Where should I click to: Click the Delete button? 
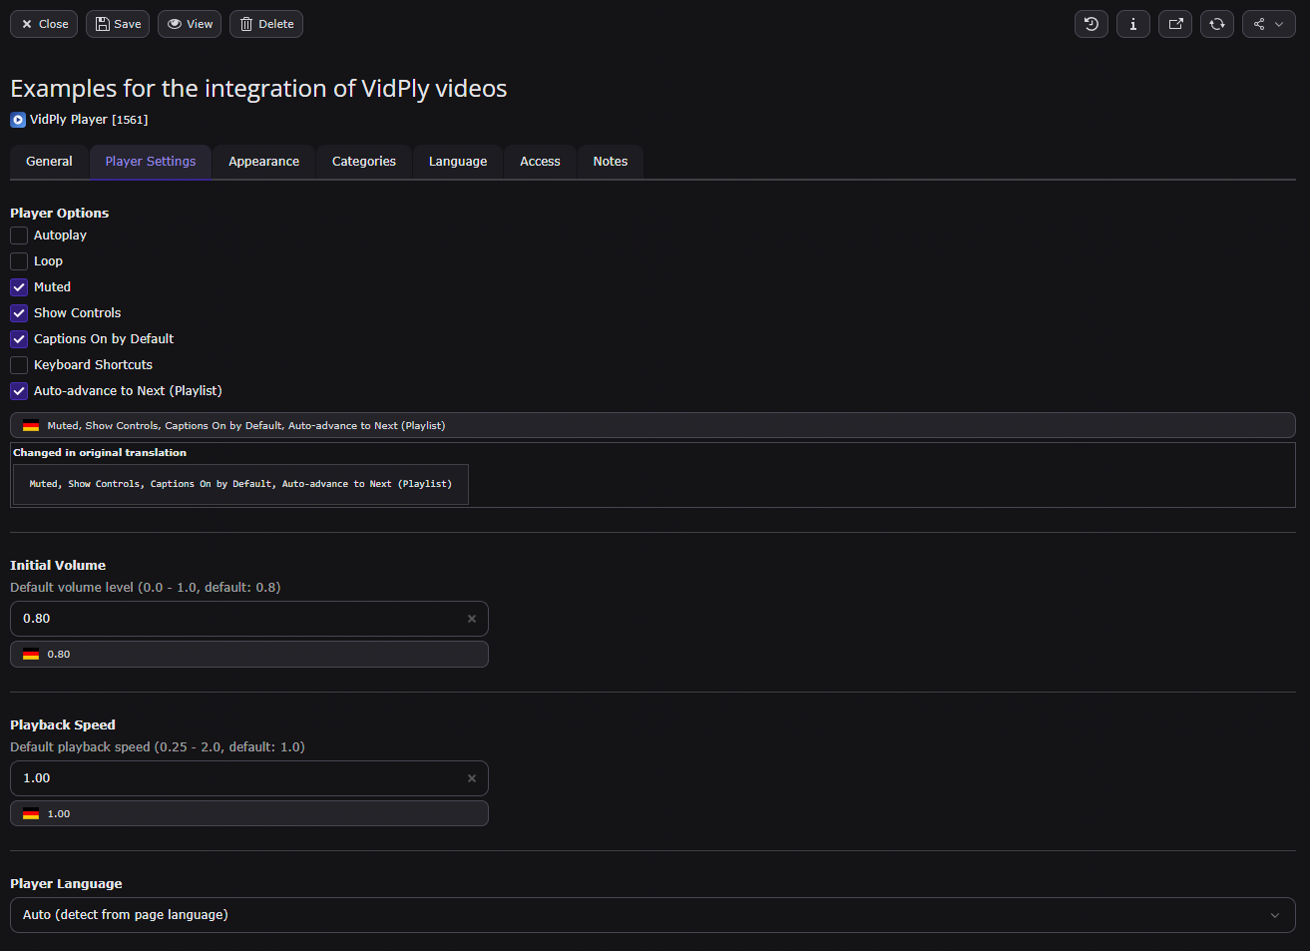coord(266,24)
